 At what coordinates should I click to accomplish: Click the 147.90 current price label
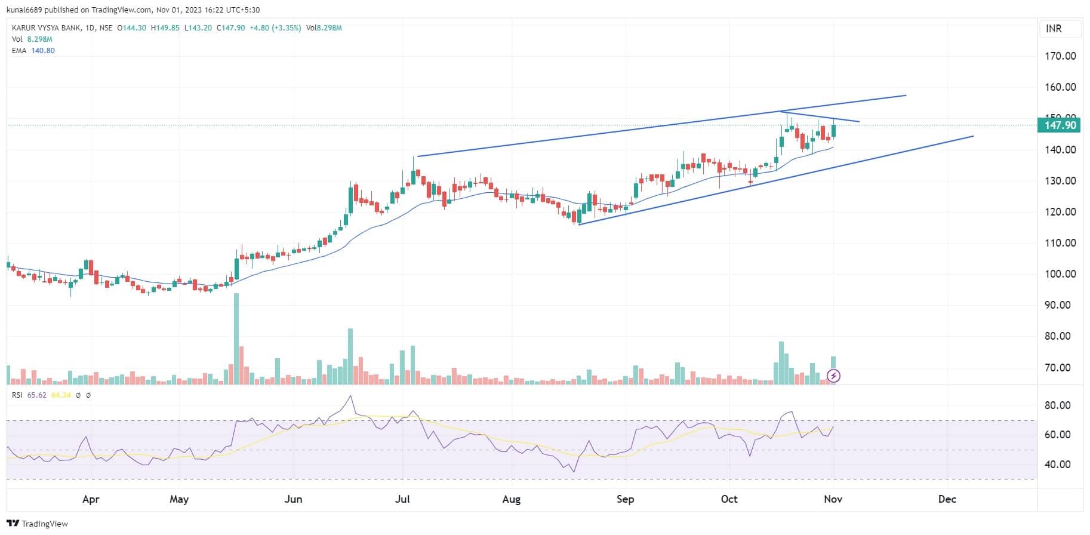tap(1061, 125)
